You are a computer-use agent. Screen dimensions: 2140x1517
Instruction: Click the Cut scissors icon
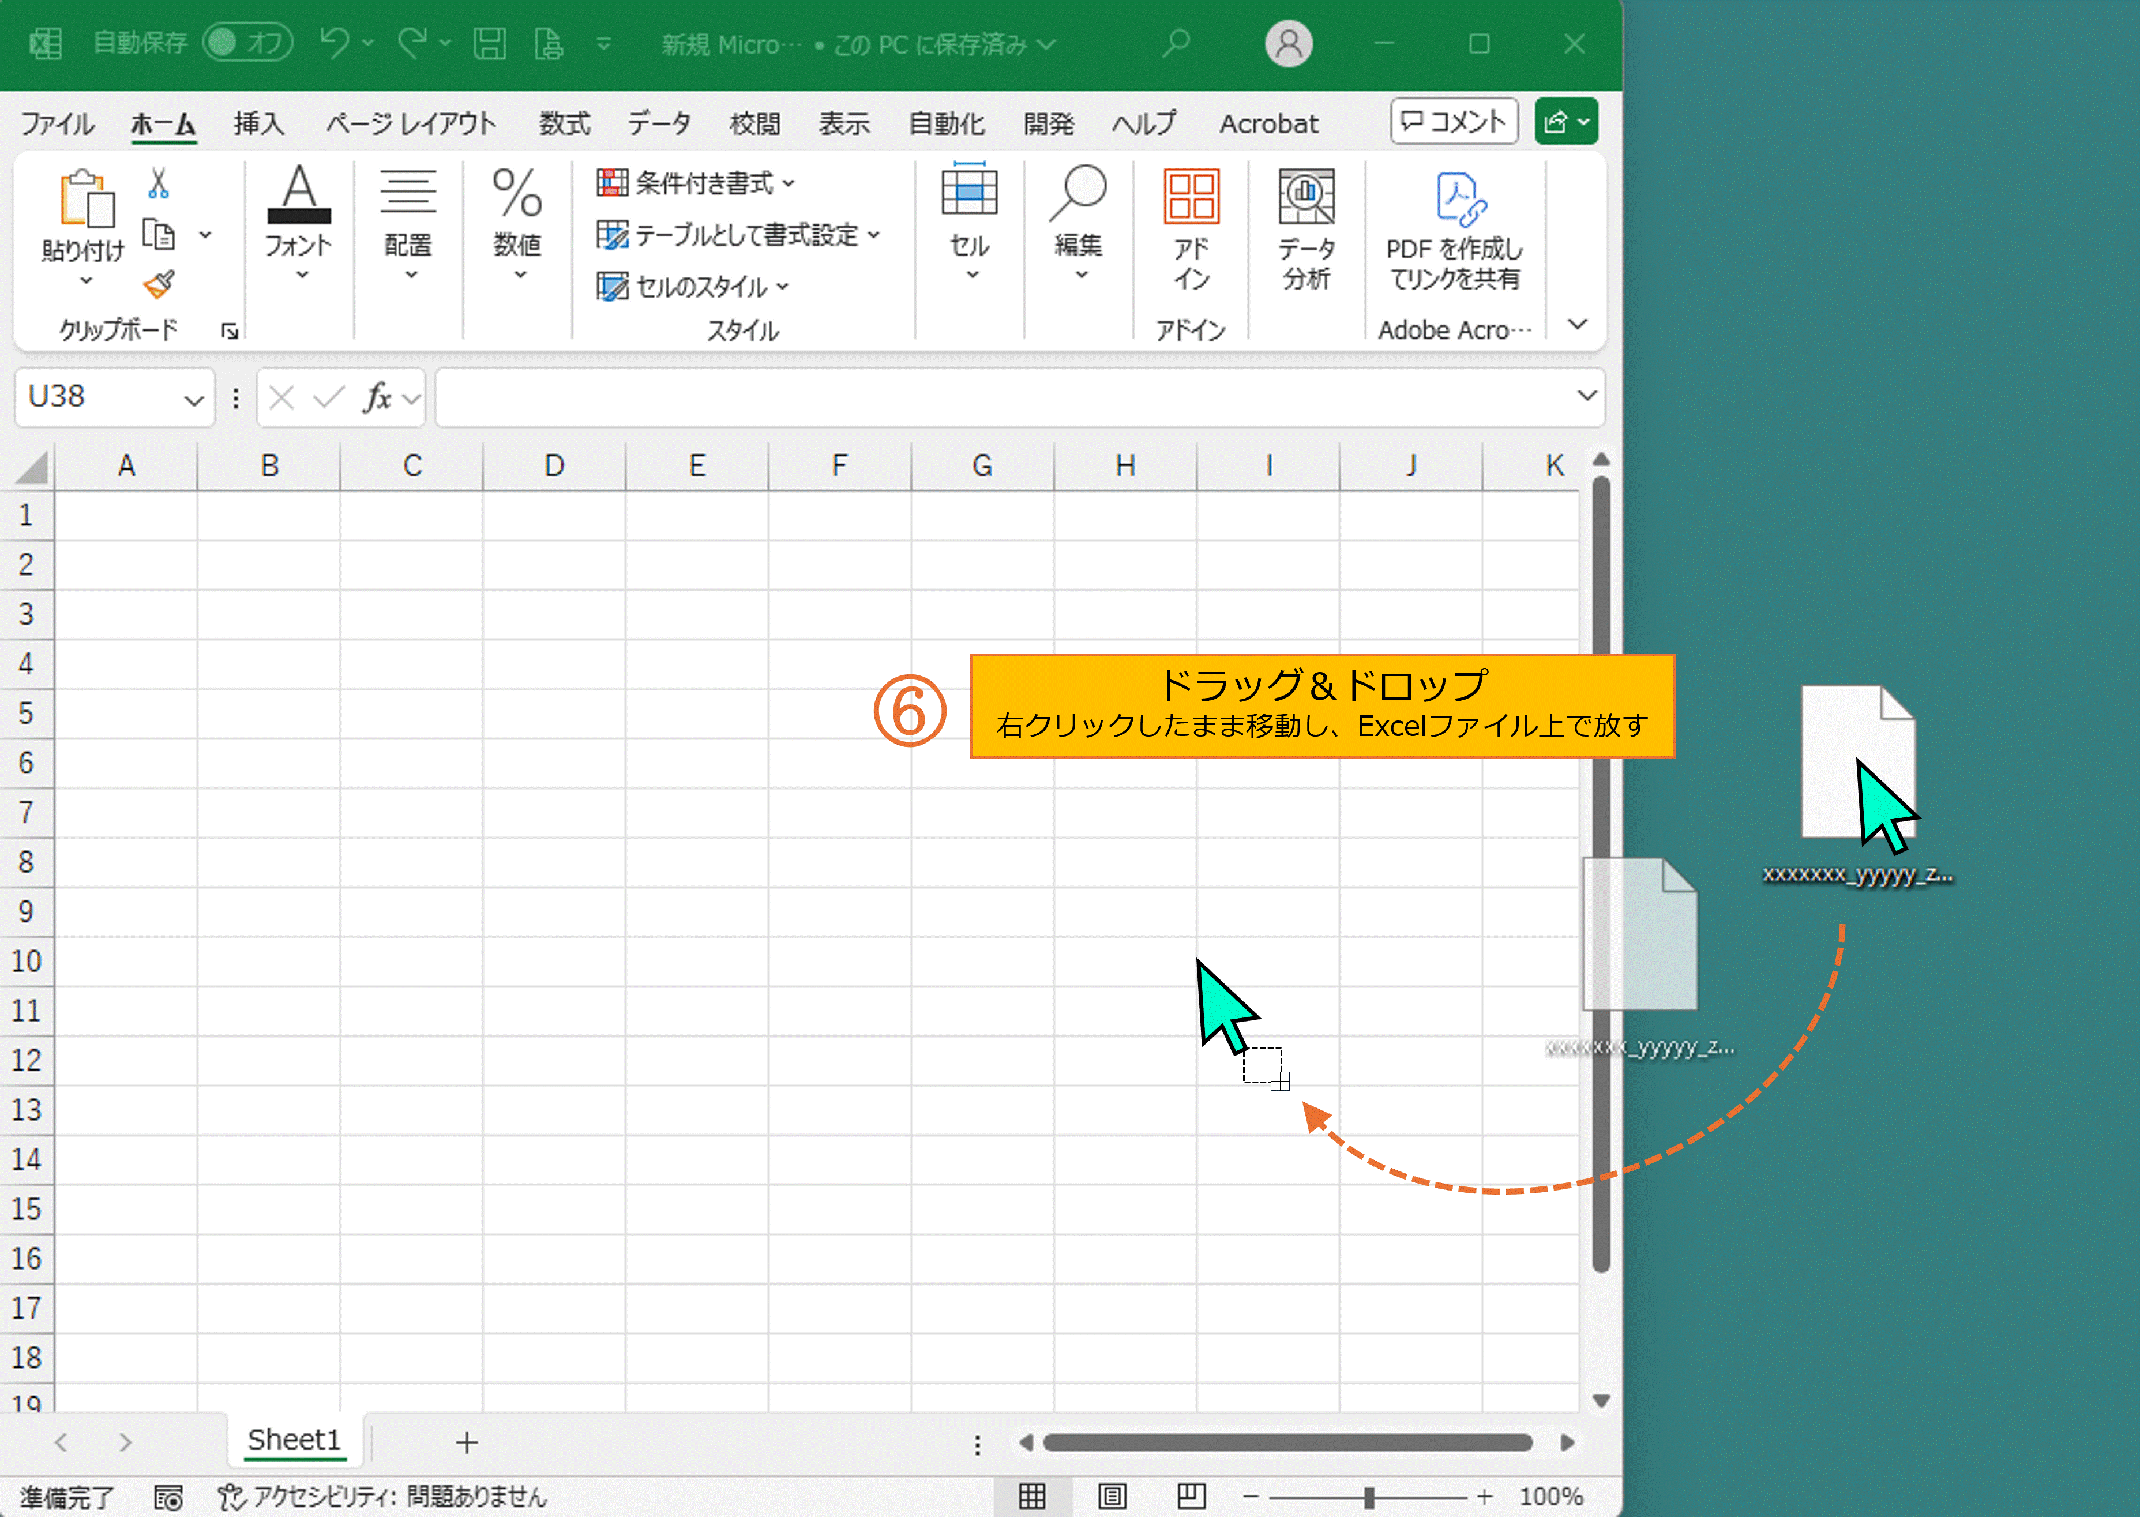pyautogui.click(x=158, y=184)
